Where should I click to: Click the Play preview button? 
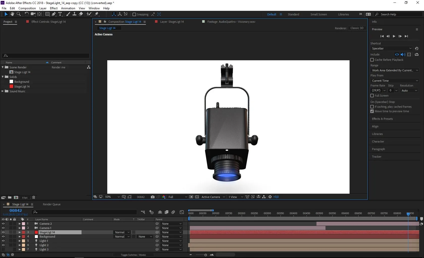(x=394, y=36)
